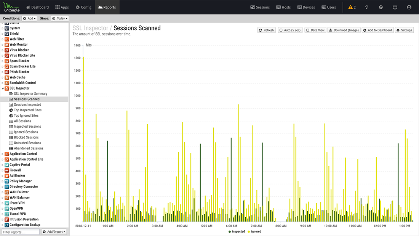Click the Phish Blocker app icon
419x236 pixels.
pos(7,72)
